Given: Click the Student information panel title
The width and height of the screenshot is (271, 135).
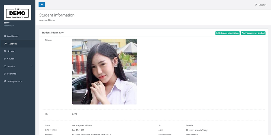Looking at the screenshot, I should pos(53,33).
